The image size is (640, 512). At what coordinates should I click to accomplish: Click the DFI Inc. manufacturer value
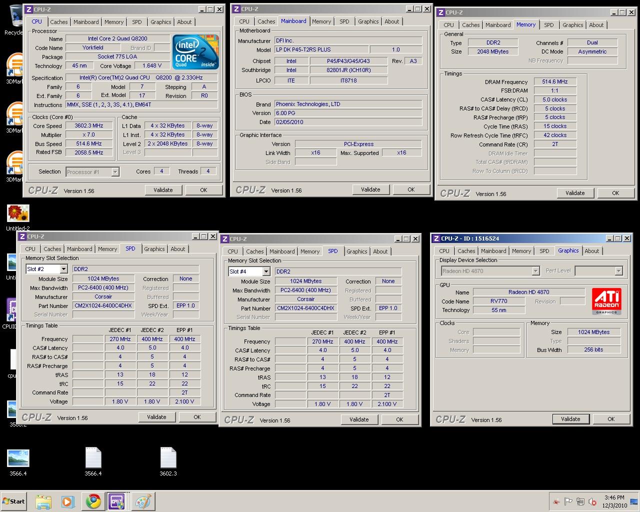pos(348,40)
